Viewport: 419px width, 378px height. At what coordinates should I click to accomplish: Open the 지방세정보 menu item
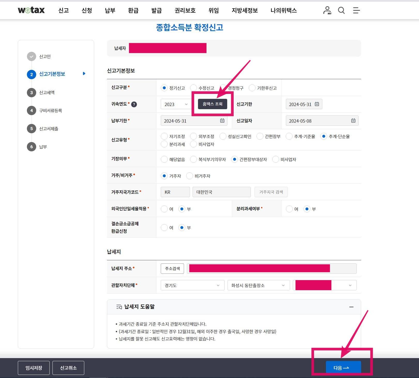pyautogui.click(x=244, y=10)
